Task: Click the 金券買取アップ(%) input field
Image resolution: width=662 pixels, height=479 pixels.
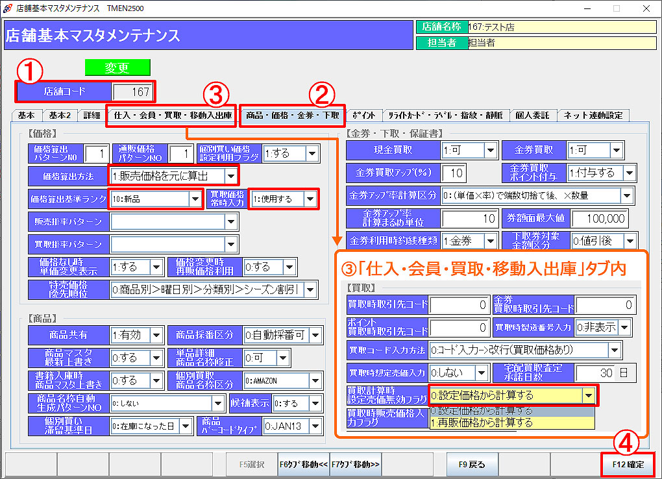Action: tap(454, 173)
